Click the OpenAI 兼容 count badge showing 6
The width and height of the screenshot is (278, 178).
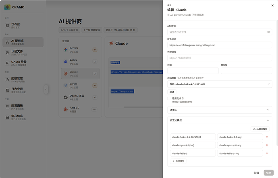click(95, 97)
